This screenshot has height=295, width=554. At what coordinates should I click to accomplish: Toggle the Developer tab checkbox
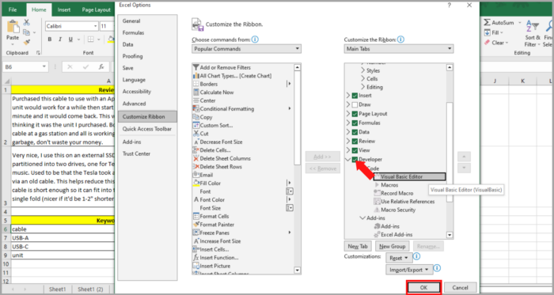pyautogui.click(x=355, y=160)
